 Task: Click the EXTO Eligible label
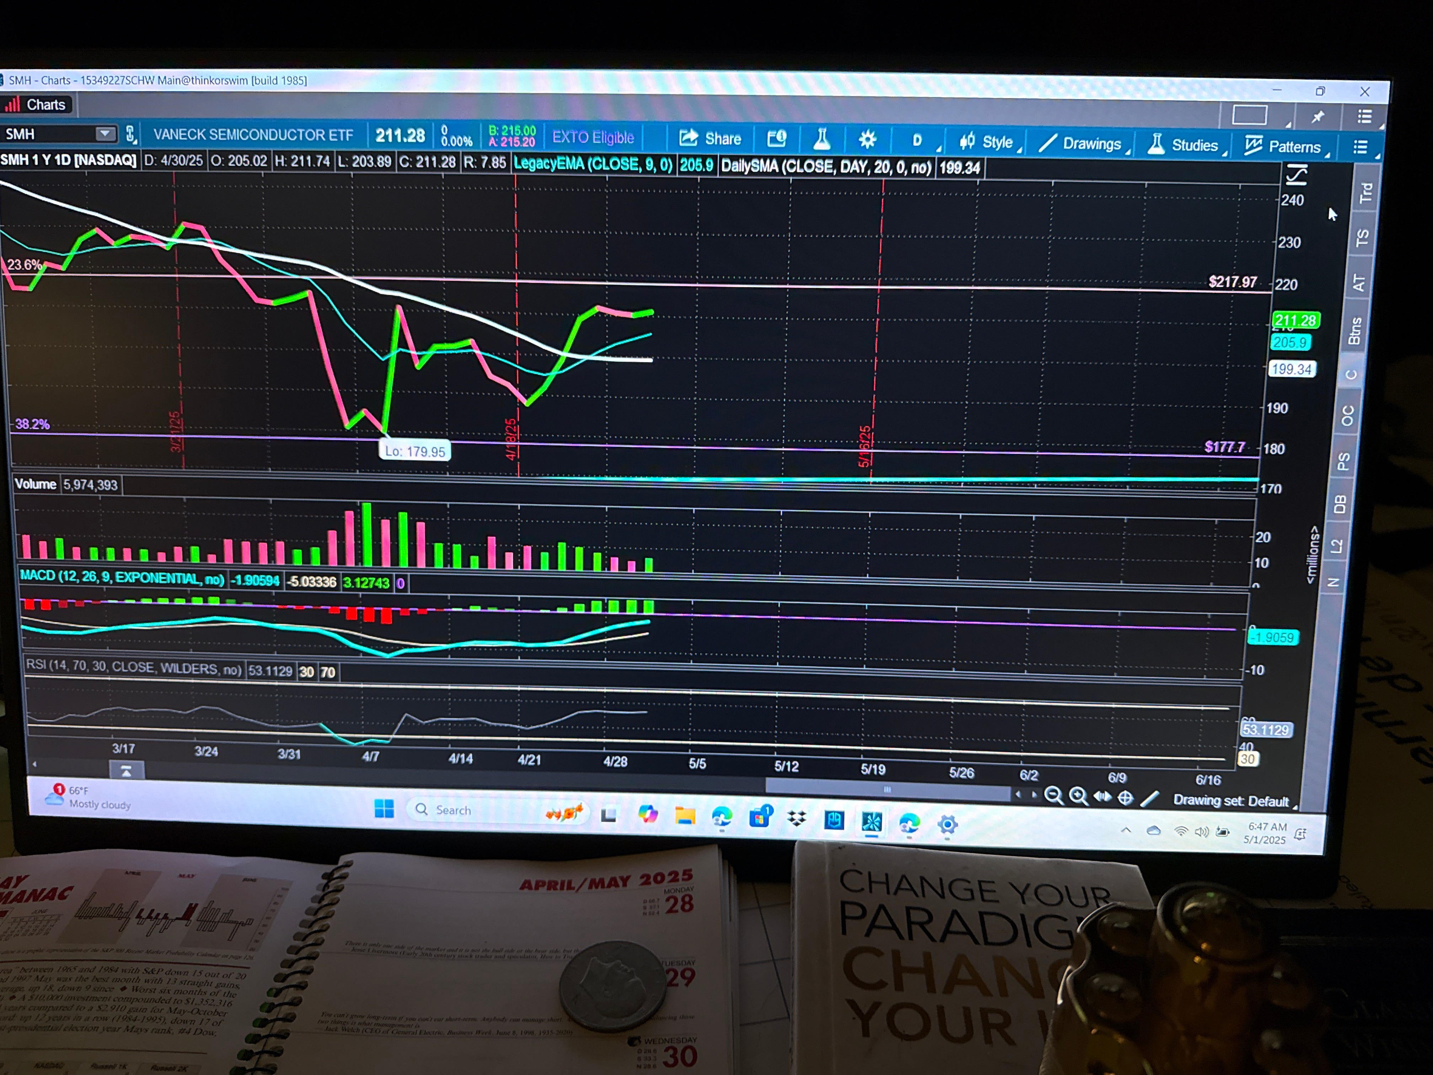point(593,137)
